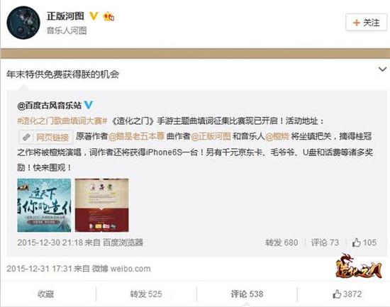Select the 转发 525 tab
This screenshot has width=390, height=307.
click(x=146, y=294)
